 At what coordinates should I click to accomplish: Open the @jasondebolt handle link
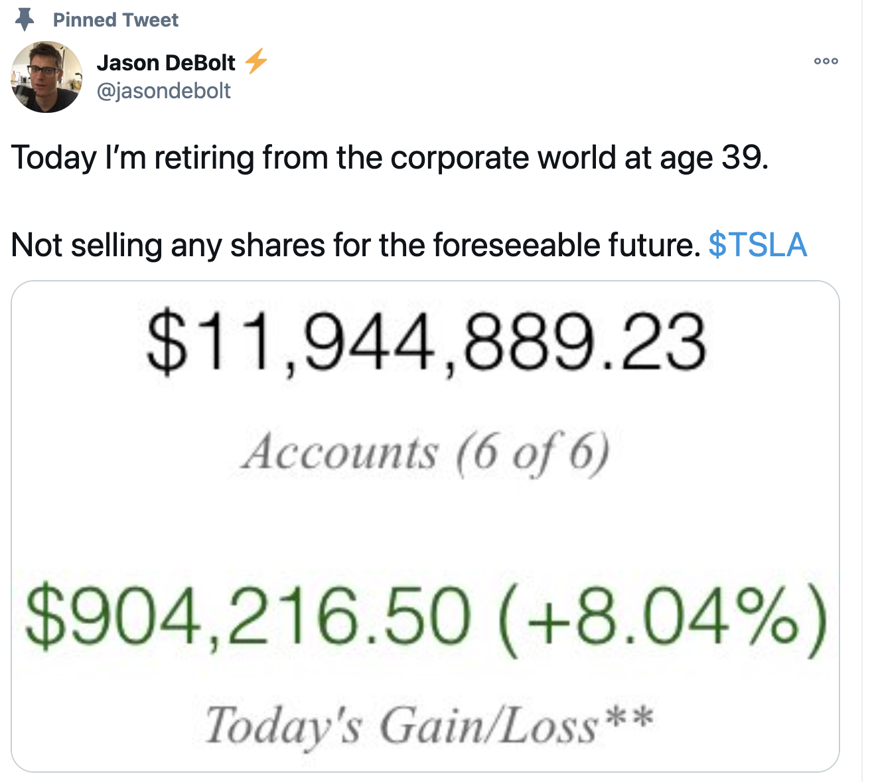[x=164, y=90]
